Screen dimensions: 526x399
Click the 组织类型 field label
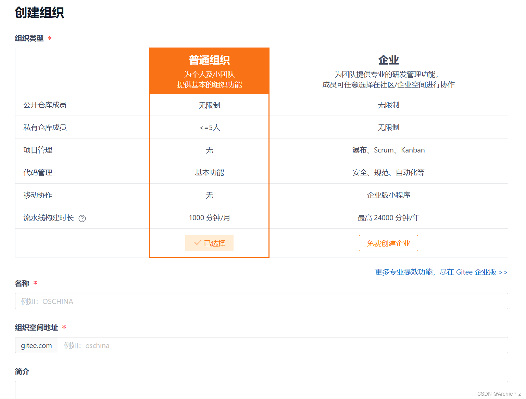click(x=29, y=38)
